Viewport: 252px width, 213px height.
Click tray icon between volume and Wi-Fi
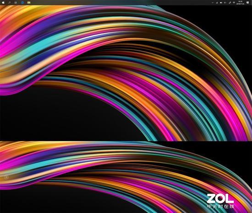click(230, 3)
